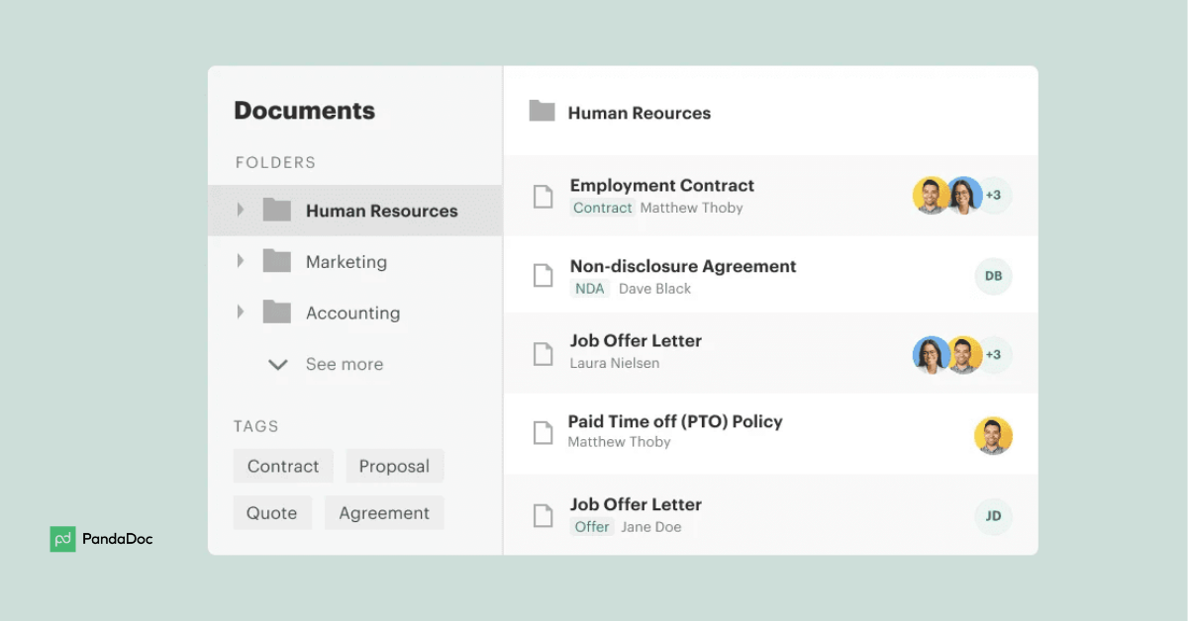Image resolution: width=1188 pixels, height=621 pixels.
Task: Select the Proposal tag filter
Action: pyautogui.click(x=394, y=466)
